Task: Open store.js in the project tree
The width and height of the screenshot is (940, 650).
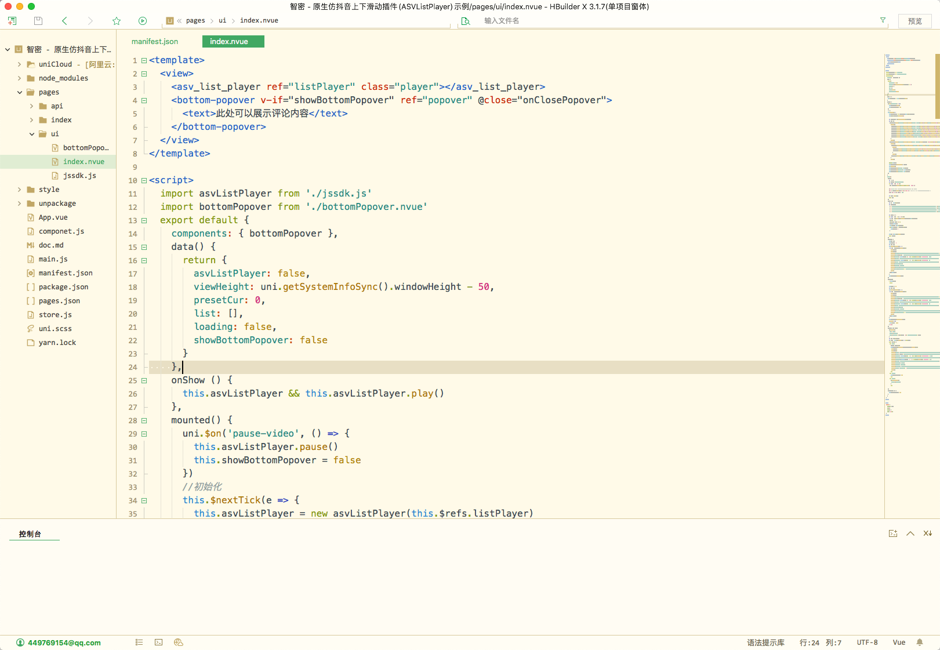Action: pyautogui.click(x=55, y=315)
